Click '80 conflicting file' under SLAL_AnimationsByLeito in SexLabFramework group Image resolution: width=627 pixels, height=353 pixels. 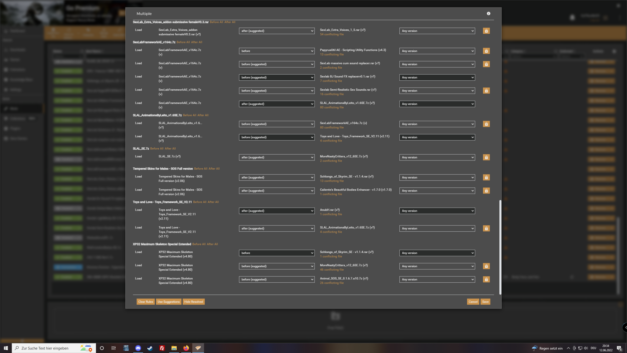(x=332, y=108)
